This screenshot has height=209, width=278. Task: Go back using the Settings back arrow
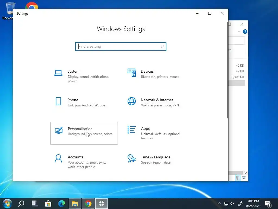coord(18,13)
